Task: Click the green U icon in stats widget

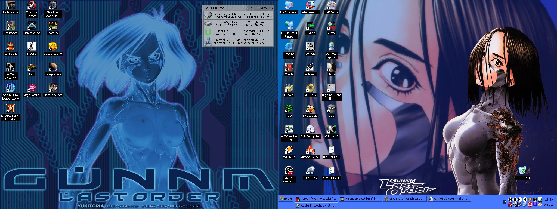Action: [x=208, y=32]
